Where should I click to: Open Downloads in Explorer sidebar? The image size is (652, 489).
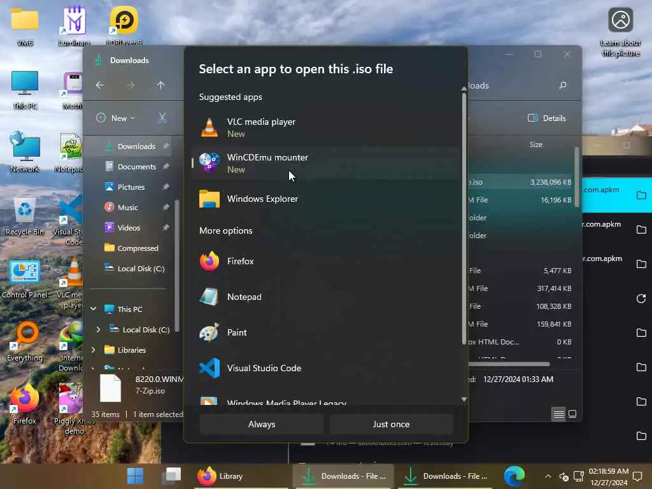point(130,146)
